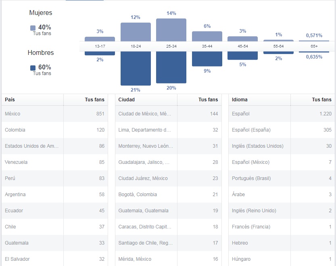This screenshot has height=266, width=336.
Task: Click the 0,571% label above 65+
Action: point(314,36)
